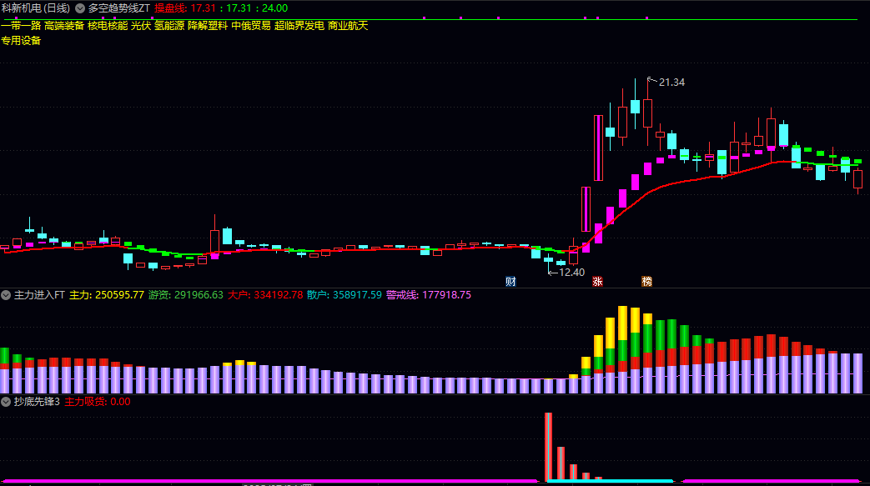The height and width of the screenshot is (486, 870).
Task: Click the 主力: 250595.77 value
Action: pos(107,295)
